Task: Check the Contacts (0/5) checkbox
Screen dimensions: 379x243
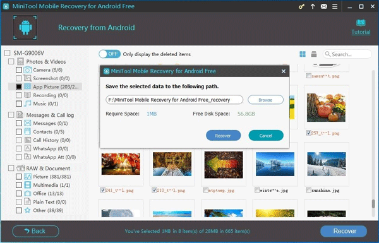Action: pyautogui.click(x=19, y=132)
